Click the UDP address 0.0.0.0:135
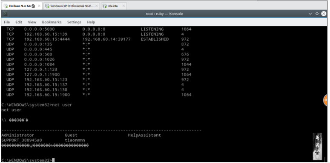 [x=38, y=44]
